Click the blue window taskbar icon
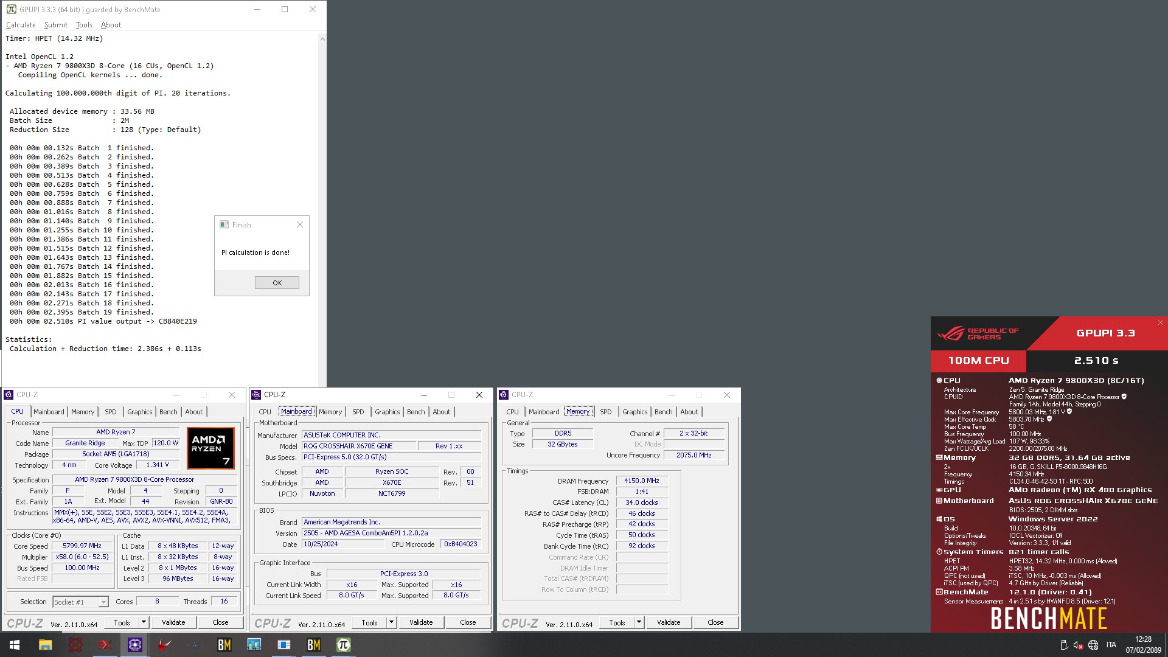Screen dimensions: 1168x657 [283, 645]
